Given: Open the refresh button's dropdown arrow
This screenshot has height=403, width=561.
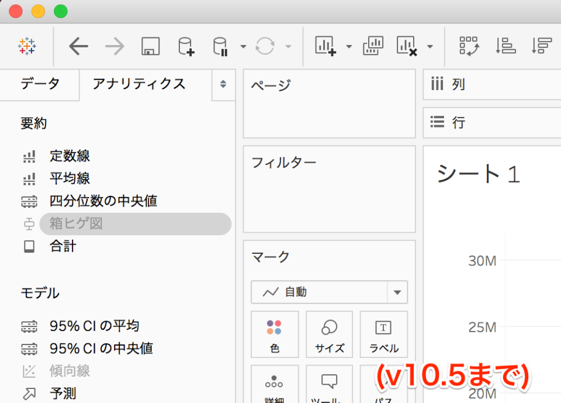Looking at the screenshot, I should [287, 46].
